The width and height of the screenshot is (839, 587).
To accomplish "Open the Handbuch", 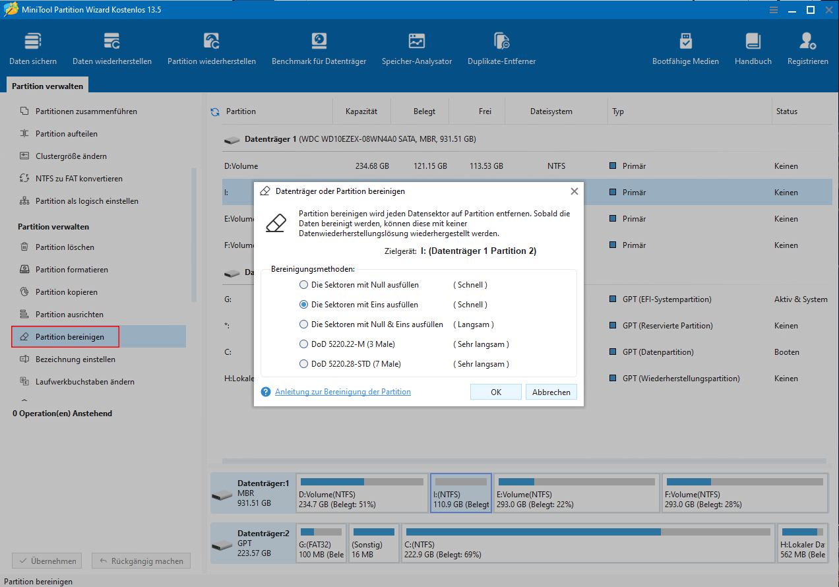I will point(752,46).
